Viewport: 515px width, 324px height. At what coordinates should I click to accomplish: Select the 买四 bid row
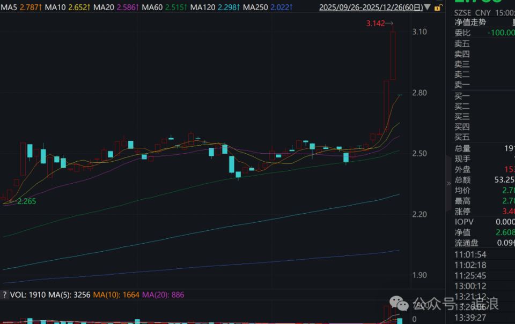pyautogui.click(x=484, y=127)
